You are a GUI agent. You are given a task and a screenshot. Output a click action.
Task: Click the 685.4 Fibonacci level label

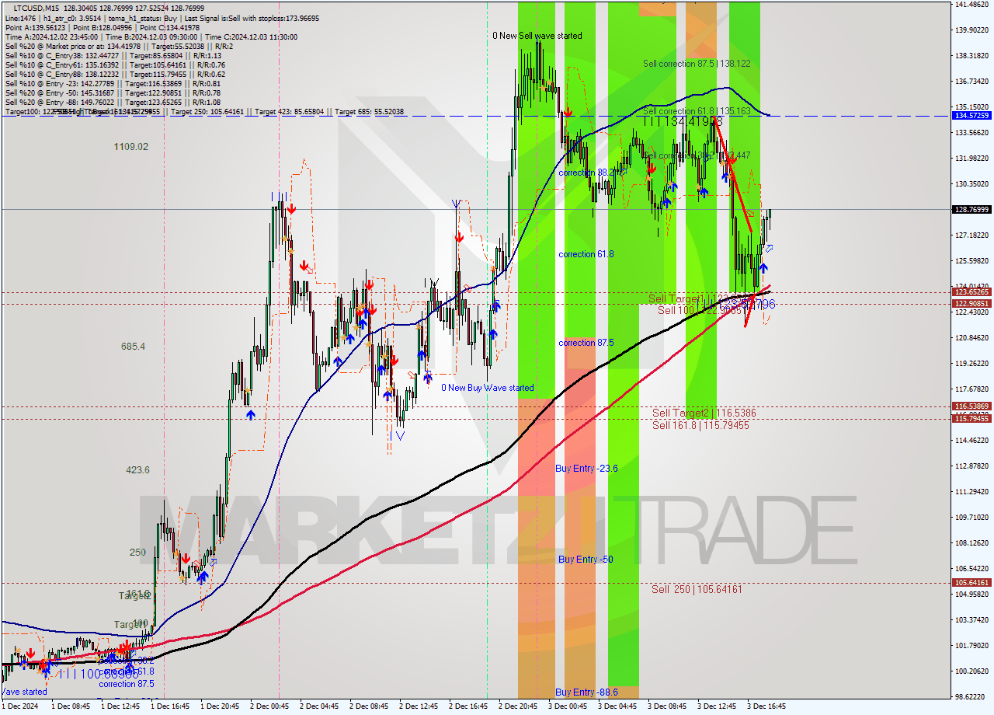[x=133, y=346]
